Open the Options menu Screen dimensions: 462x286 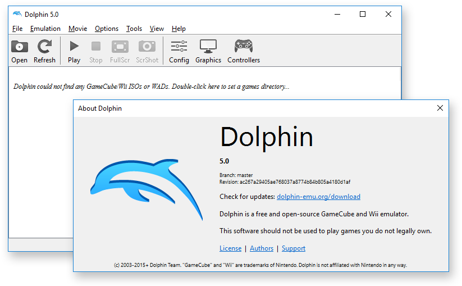[107, 29]
